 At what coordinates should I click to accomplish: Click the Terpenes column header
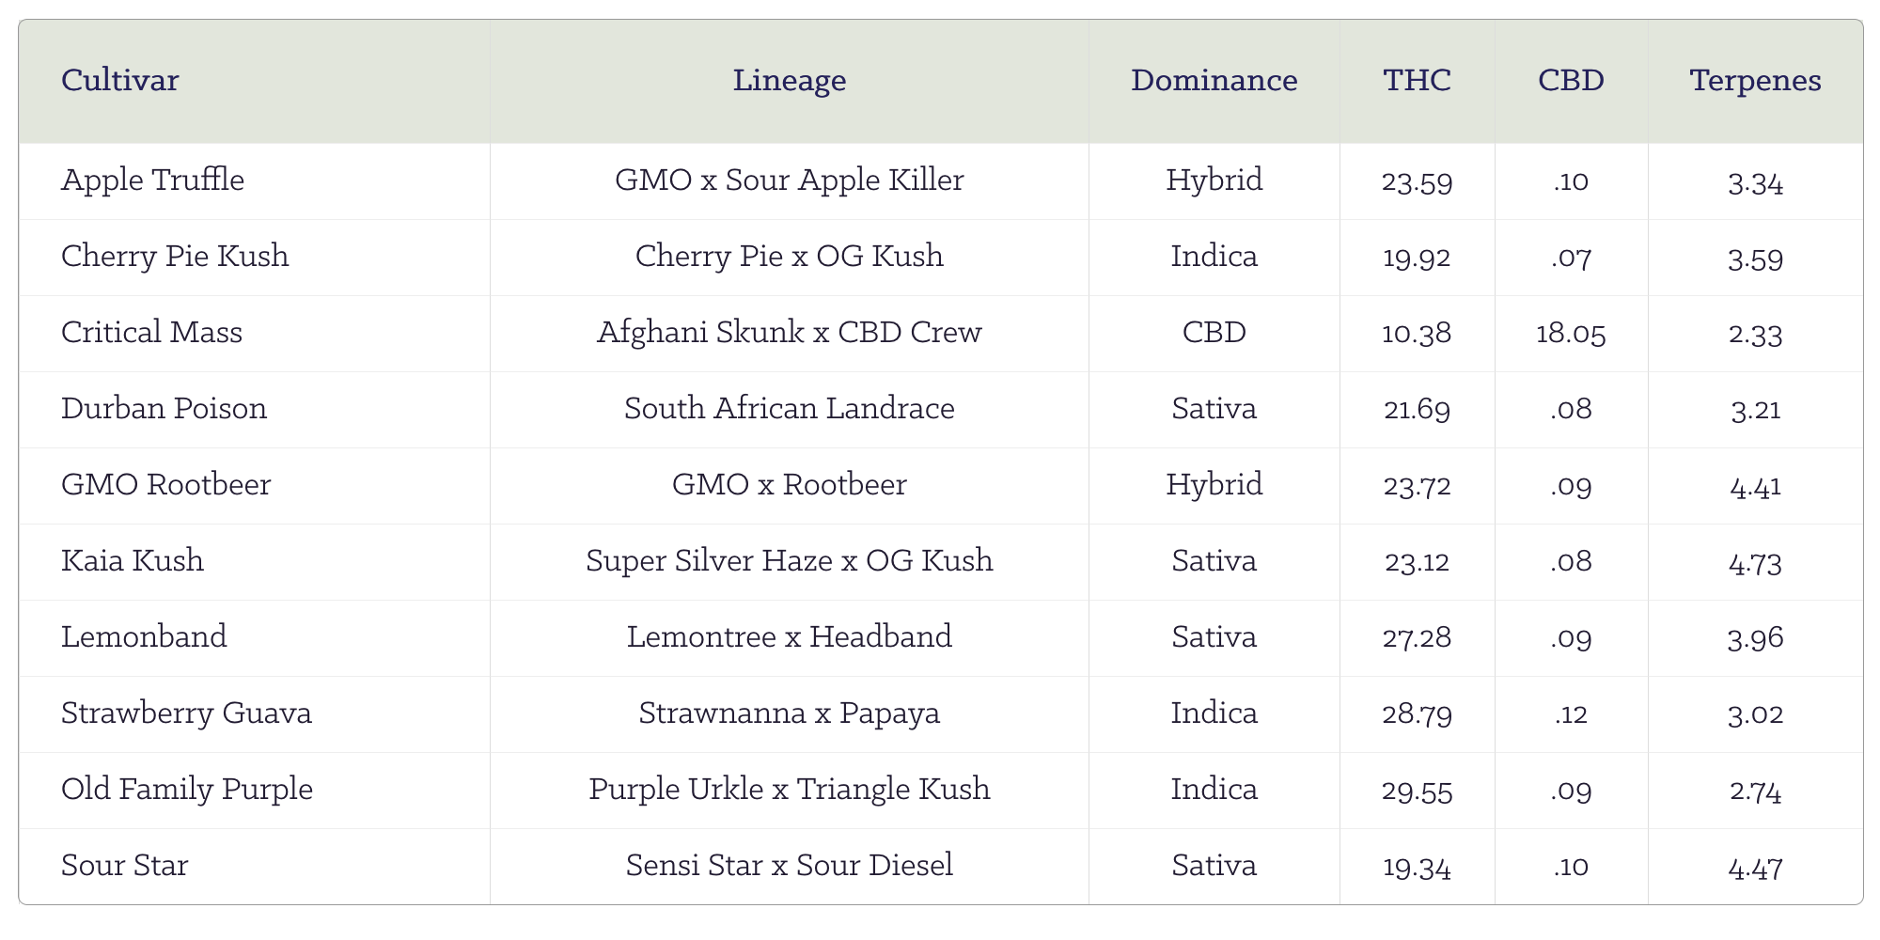pyautogui.click(x=1755, y=81)
